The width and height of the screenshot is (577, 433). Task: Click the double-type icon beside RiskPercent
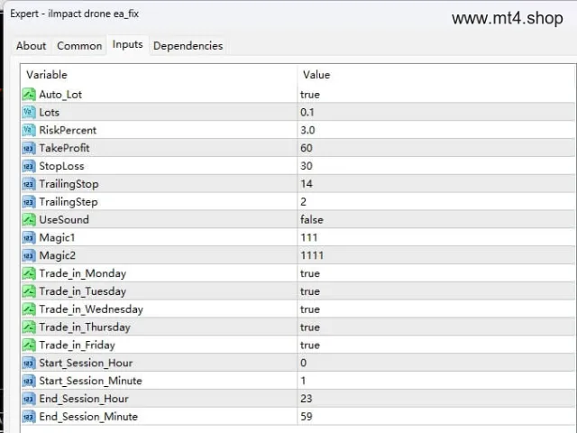(x=29, y=130)
